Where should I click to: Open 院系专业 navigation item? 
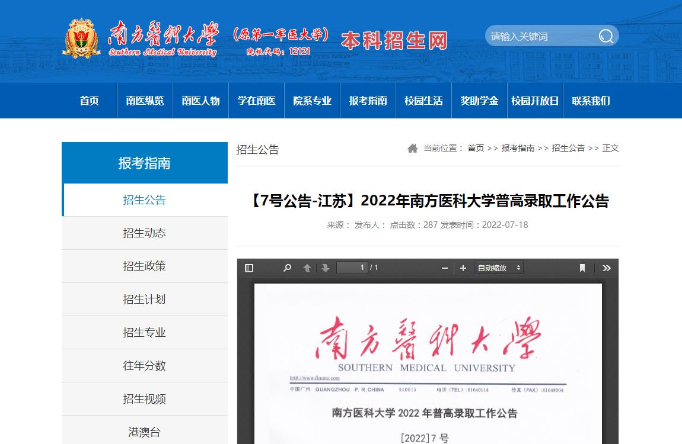tap(312, 101)
